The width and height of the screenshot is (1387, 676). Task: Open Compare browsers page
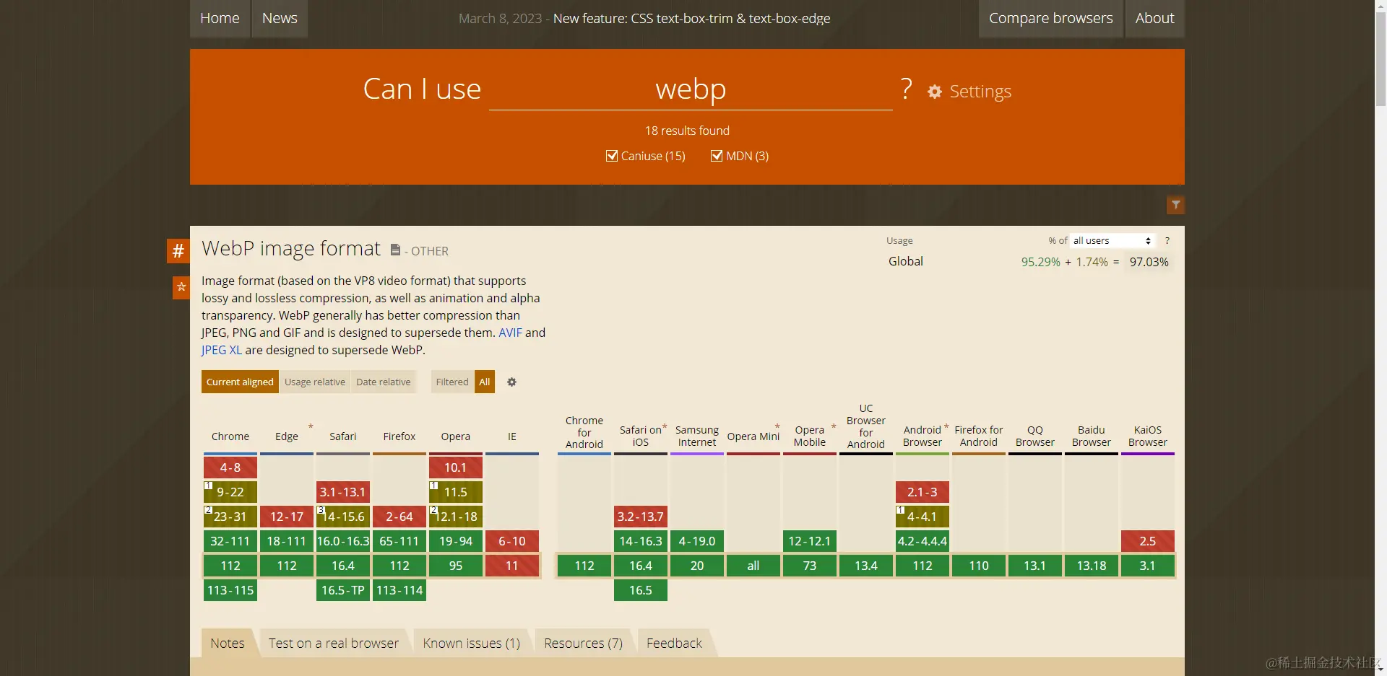tap(1050, 18)
